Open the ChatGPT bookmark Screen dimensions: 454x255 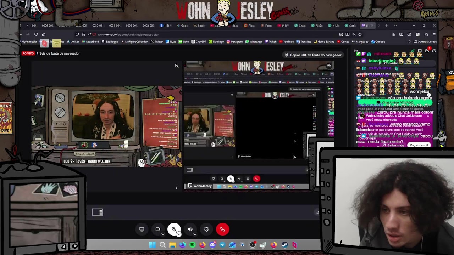[x=199, y=42]
